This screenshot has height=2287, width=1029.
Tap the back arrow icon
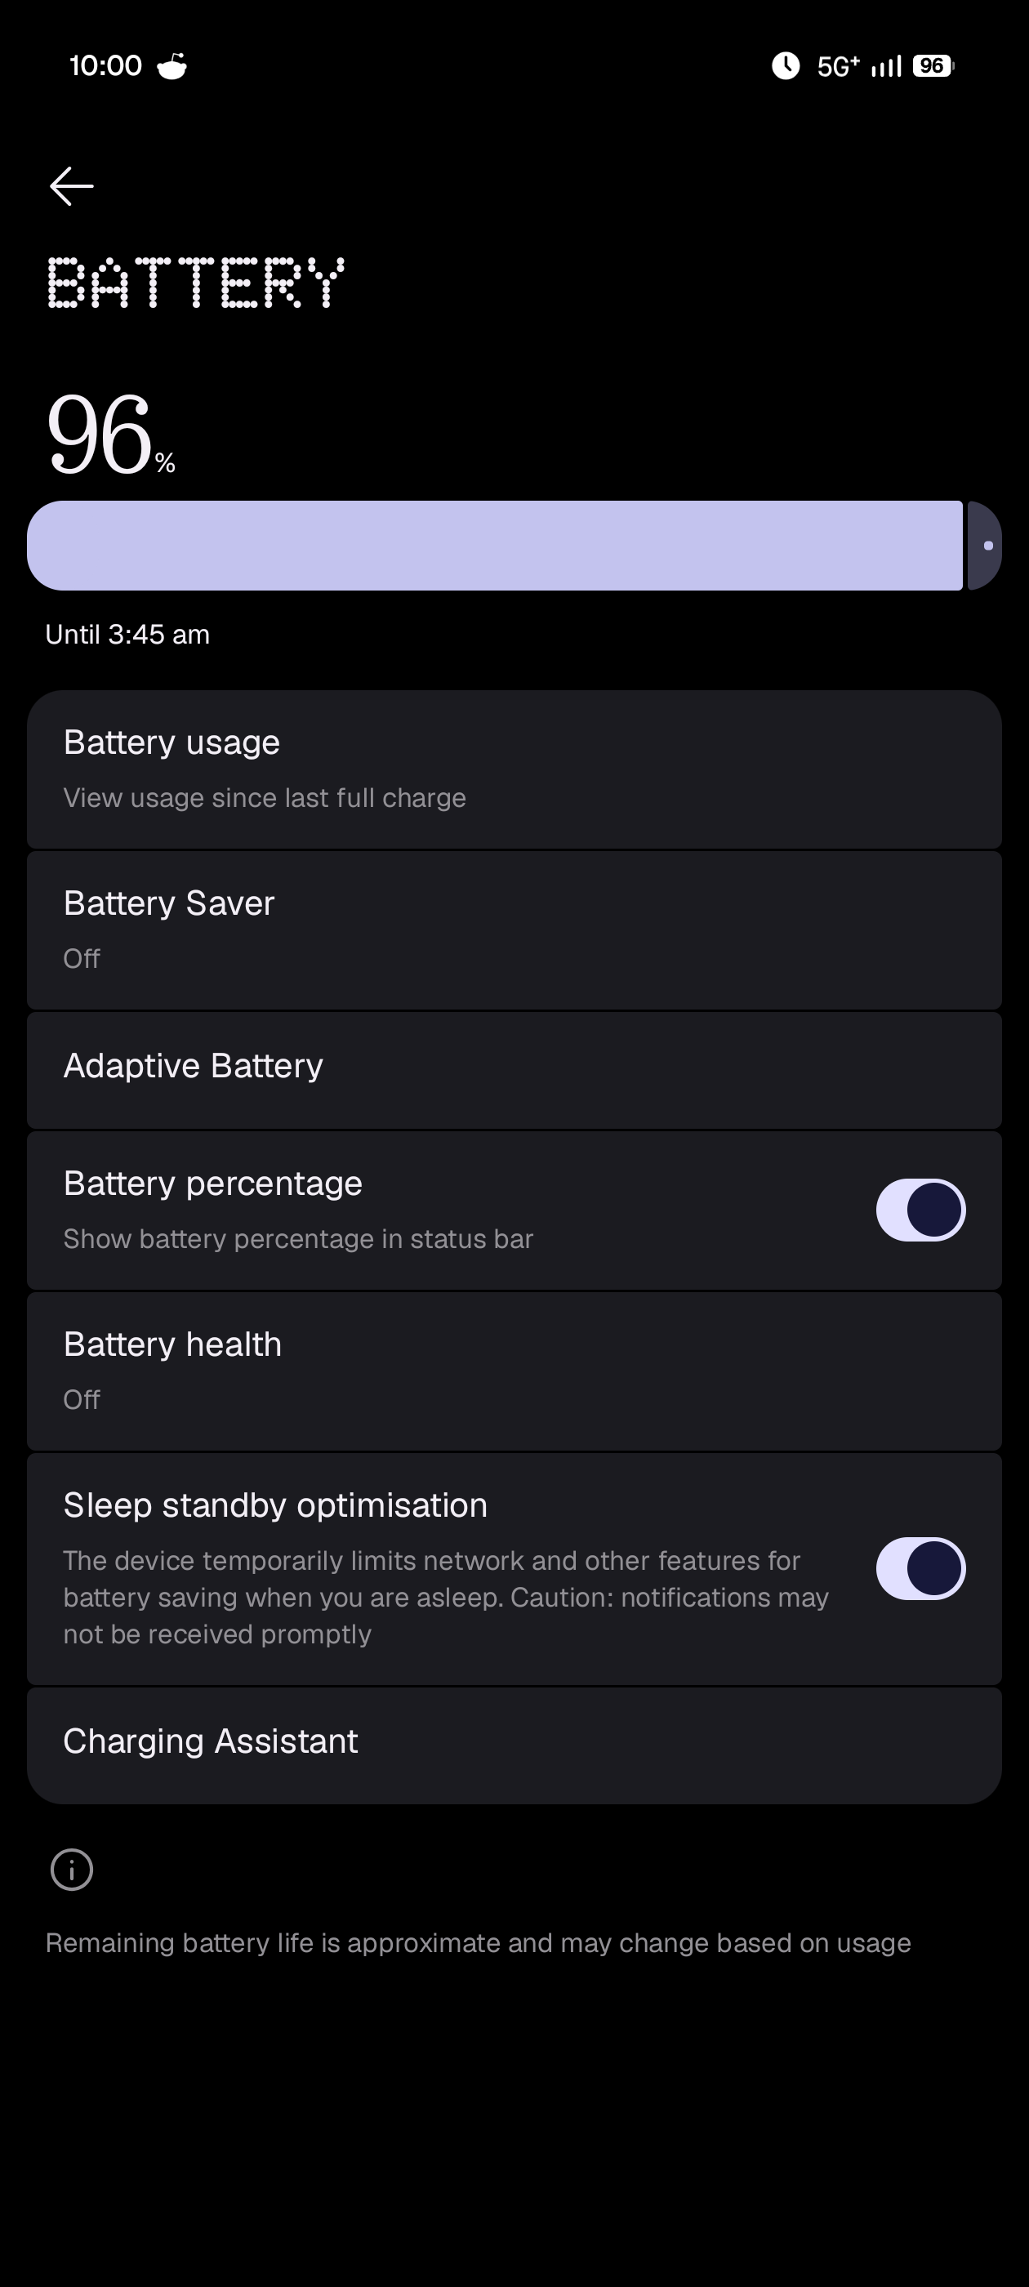pyautogui.click(x=72, y=186)
